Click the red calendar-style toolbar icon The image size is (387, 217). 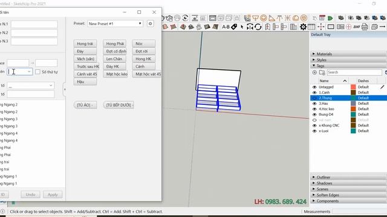pyautogui.click(x=322, y=17)
